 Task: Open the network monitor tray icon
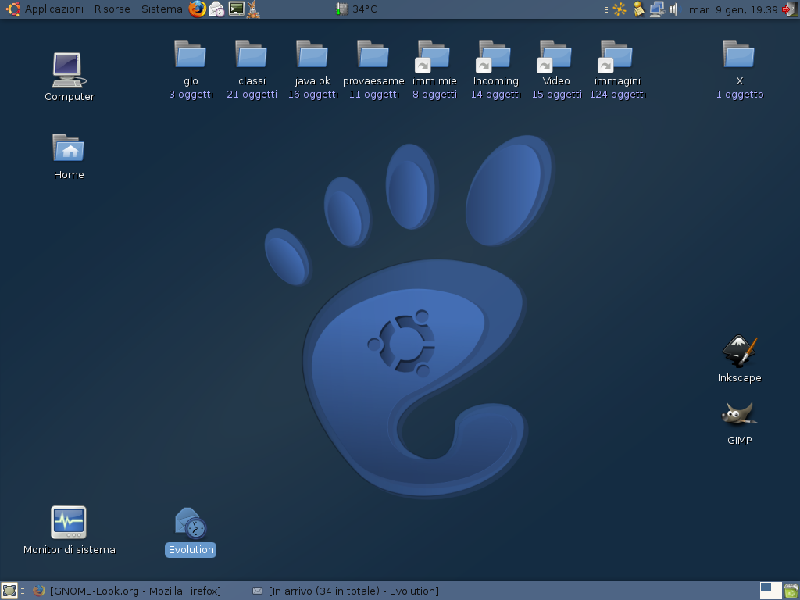point(656,9)
